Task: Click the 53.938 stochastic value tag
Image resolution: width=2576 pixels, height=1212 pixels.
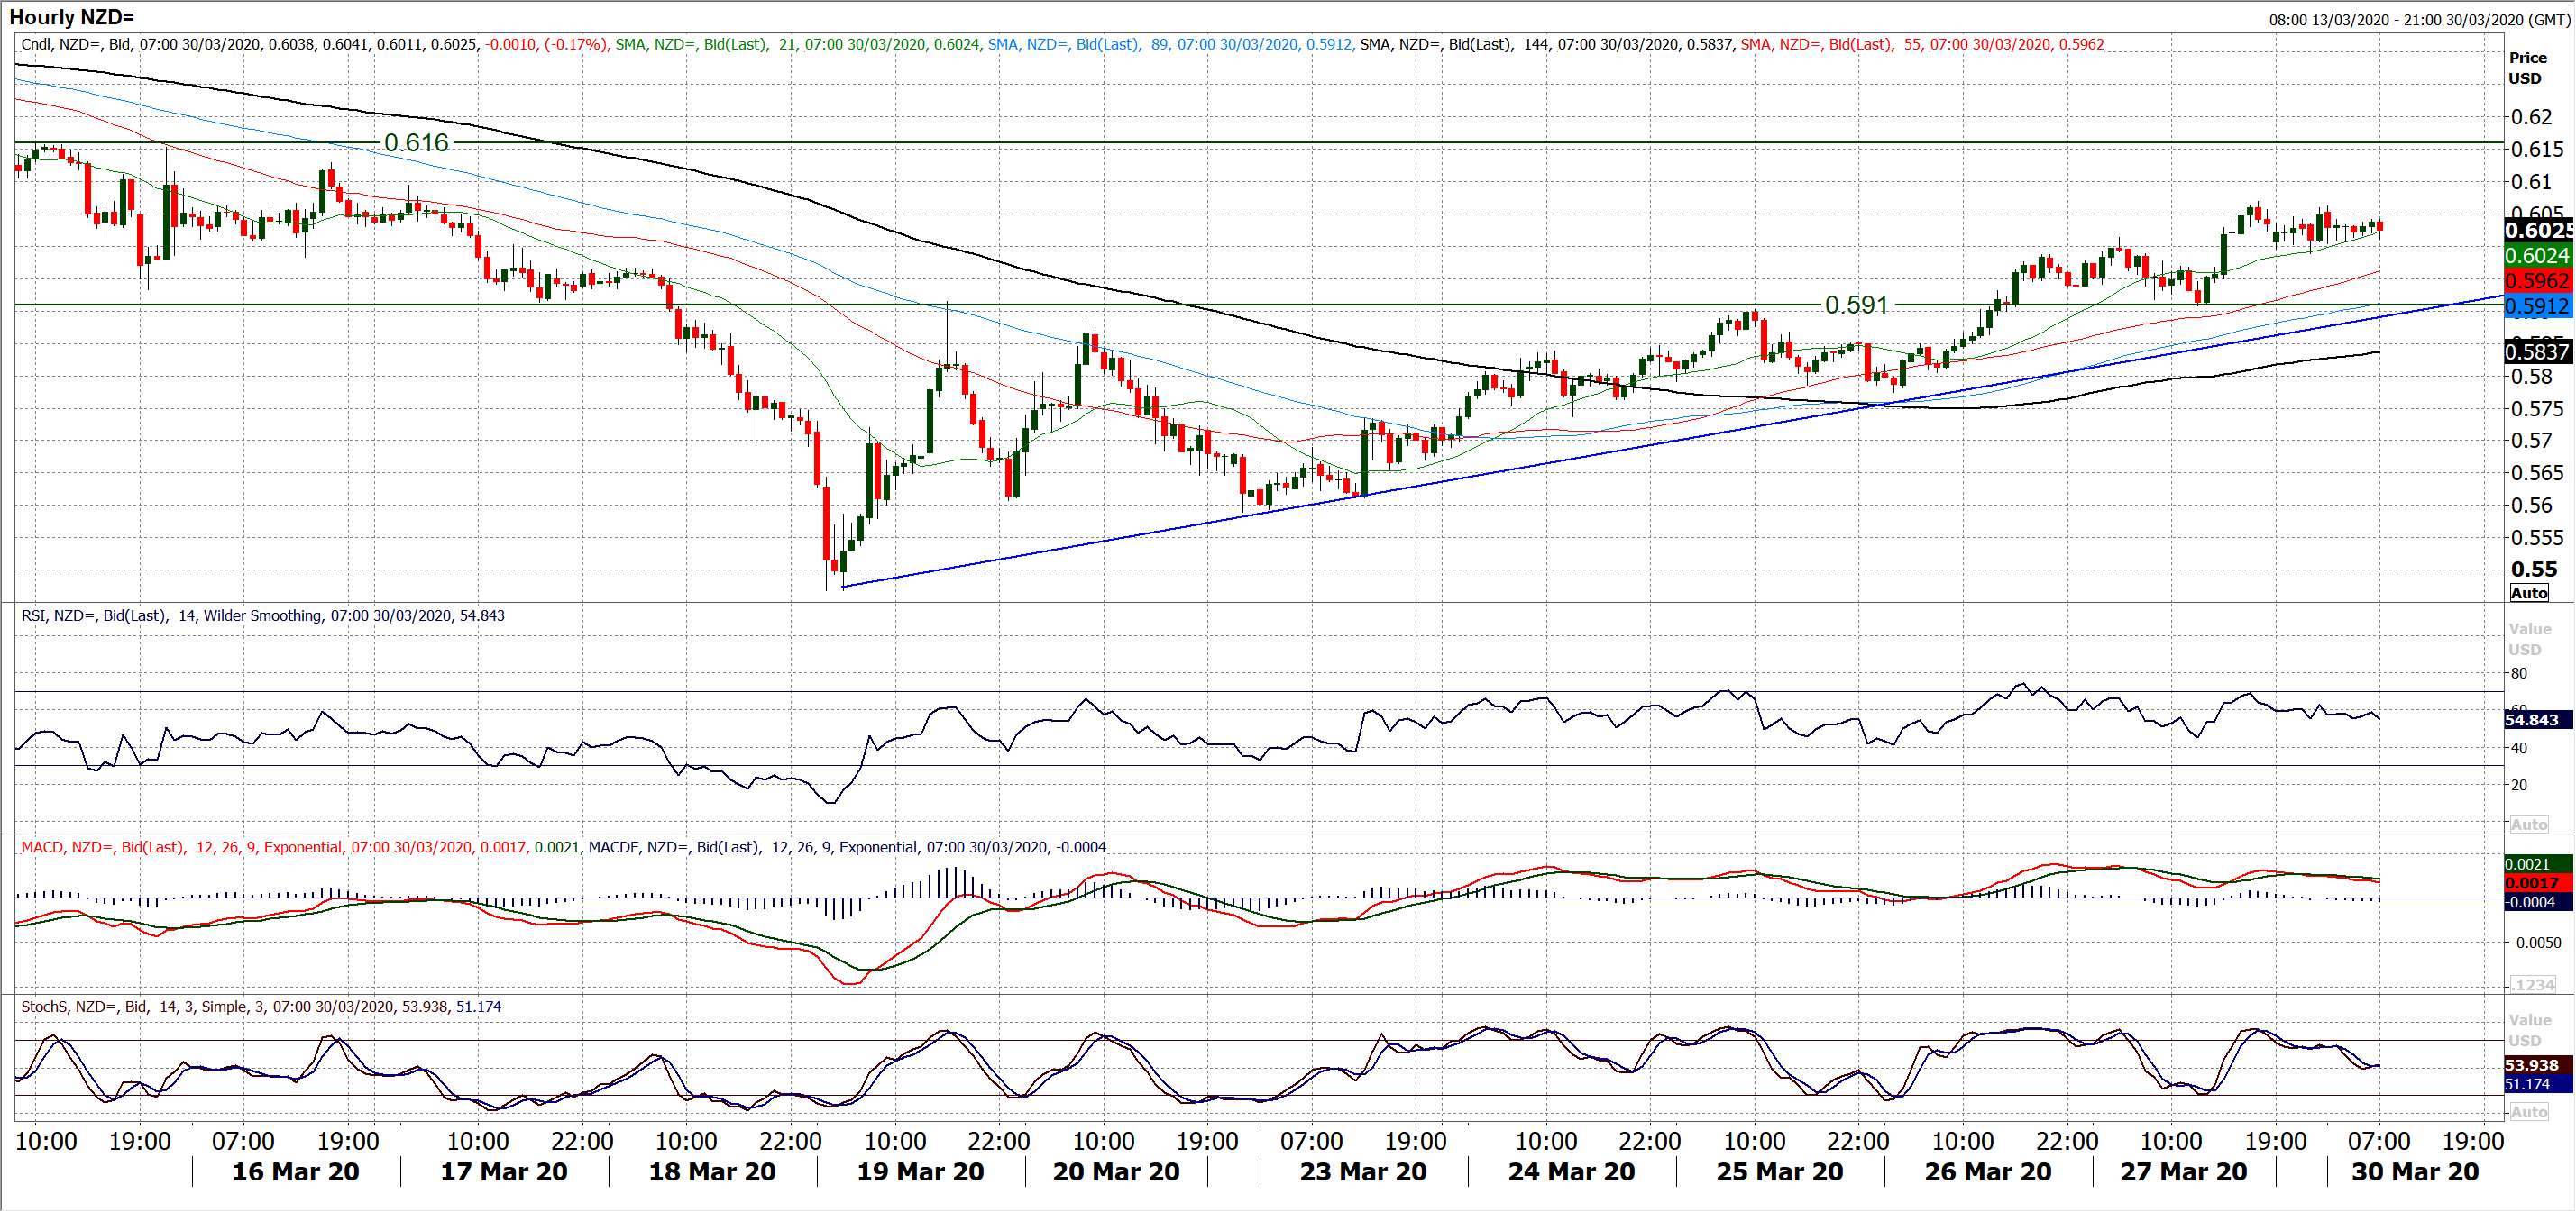Action: [x=2537, y=1065]
